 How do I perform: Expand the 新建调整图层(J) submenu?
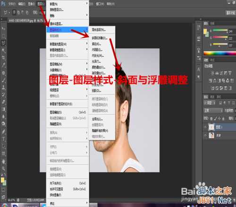[x=67, y=50]
